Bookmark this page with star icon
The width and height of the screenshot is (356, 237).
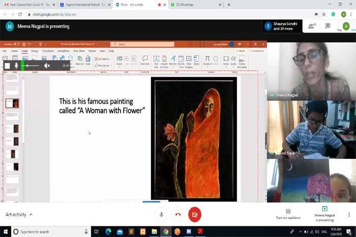tap(324, 14)
